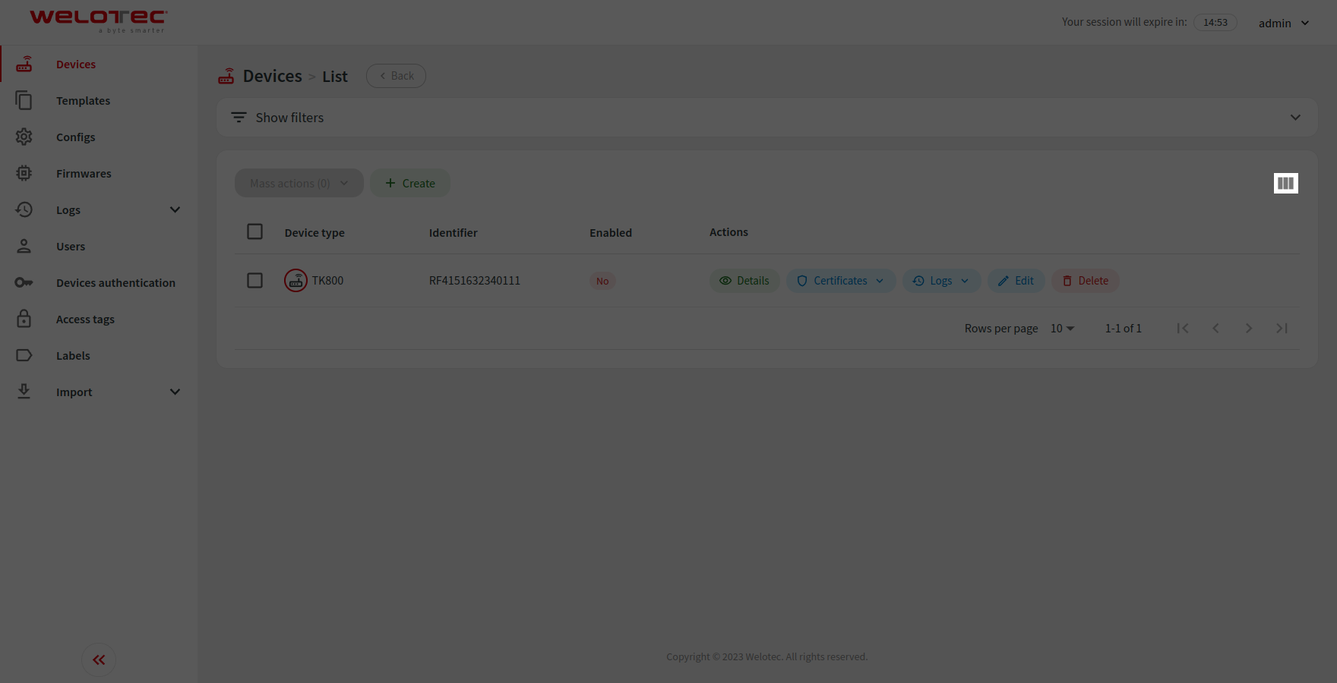
Task: Click the Configs gear icon
Action: [24, 137]
